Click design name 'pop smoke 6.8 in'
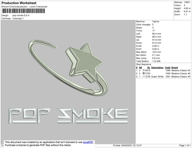 tap(21, 15)
